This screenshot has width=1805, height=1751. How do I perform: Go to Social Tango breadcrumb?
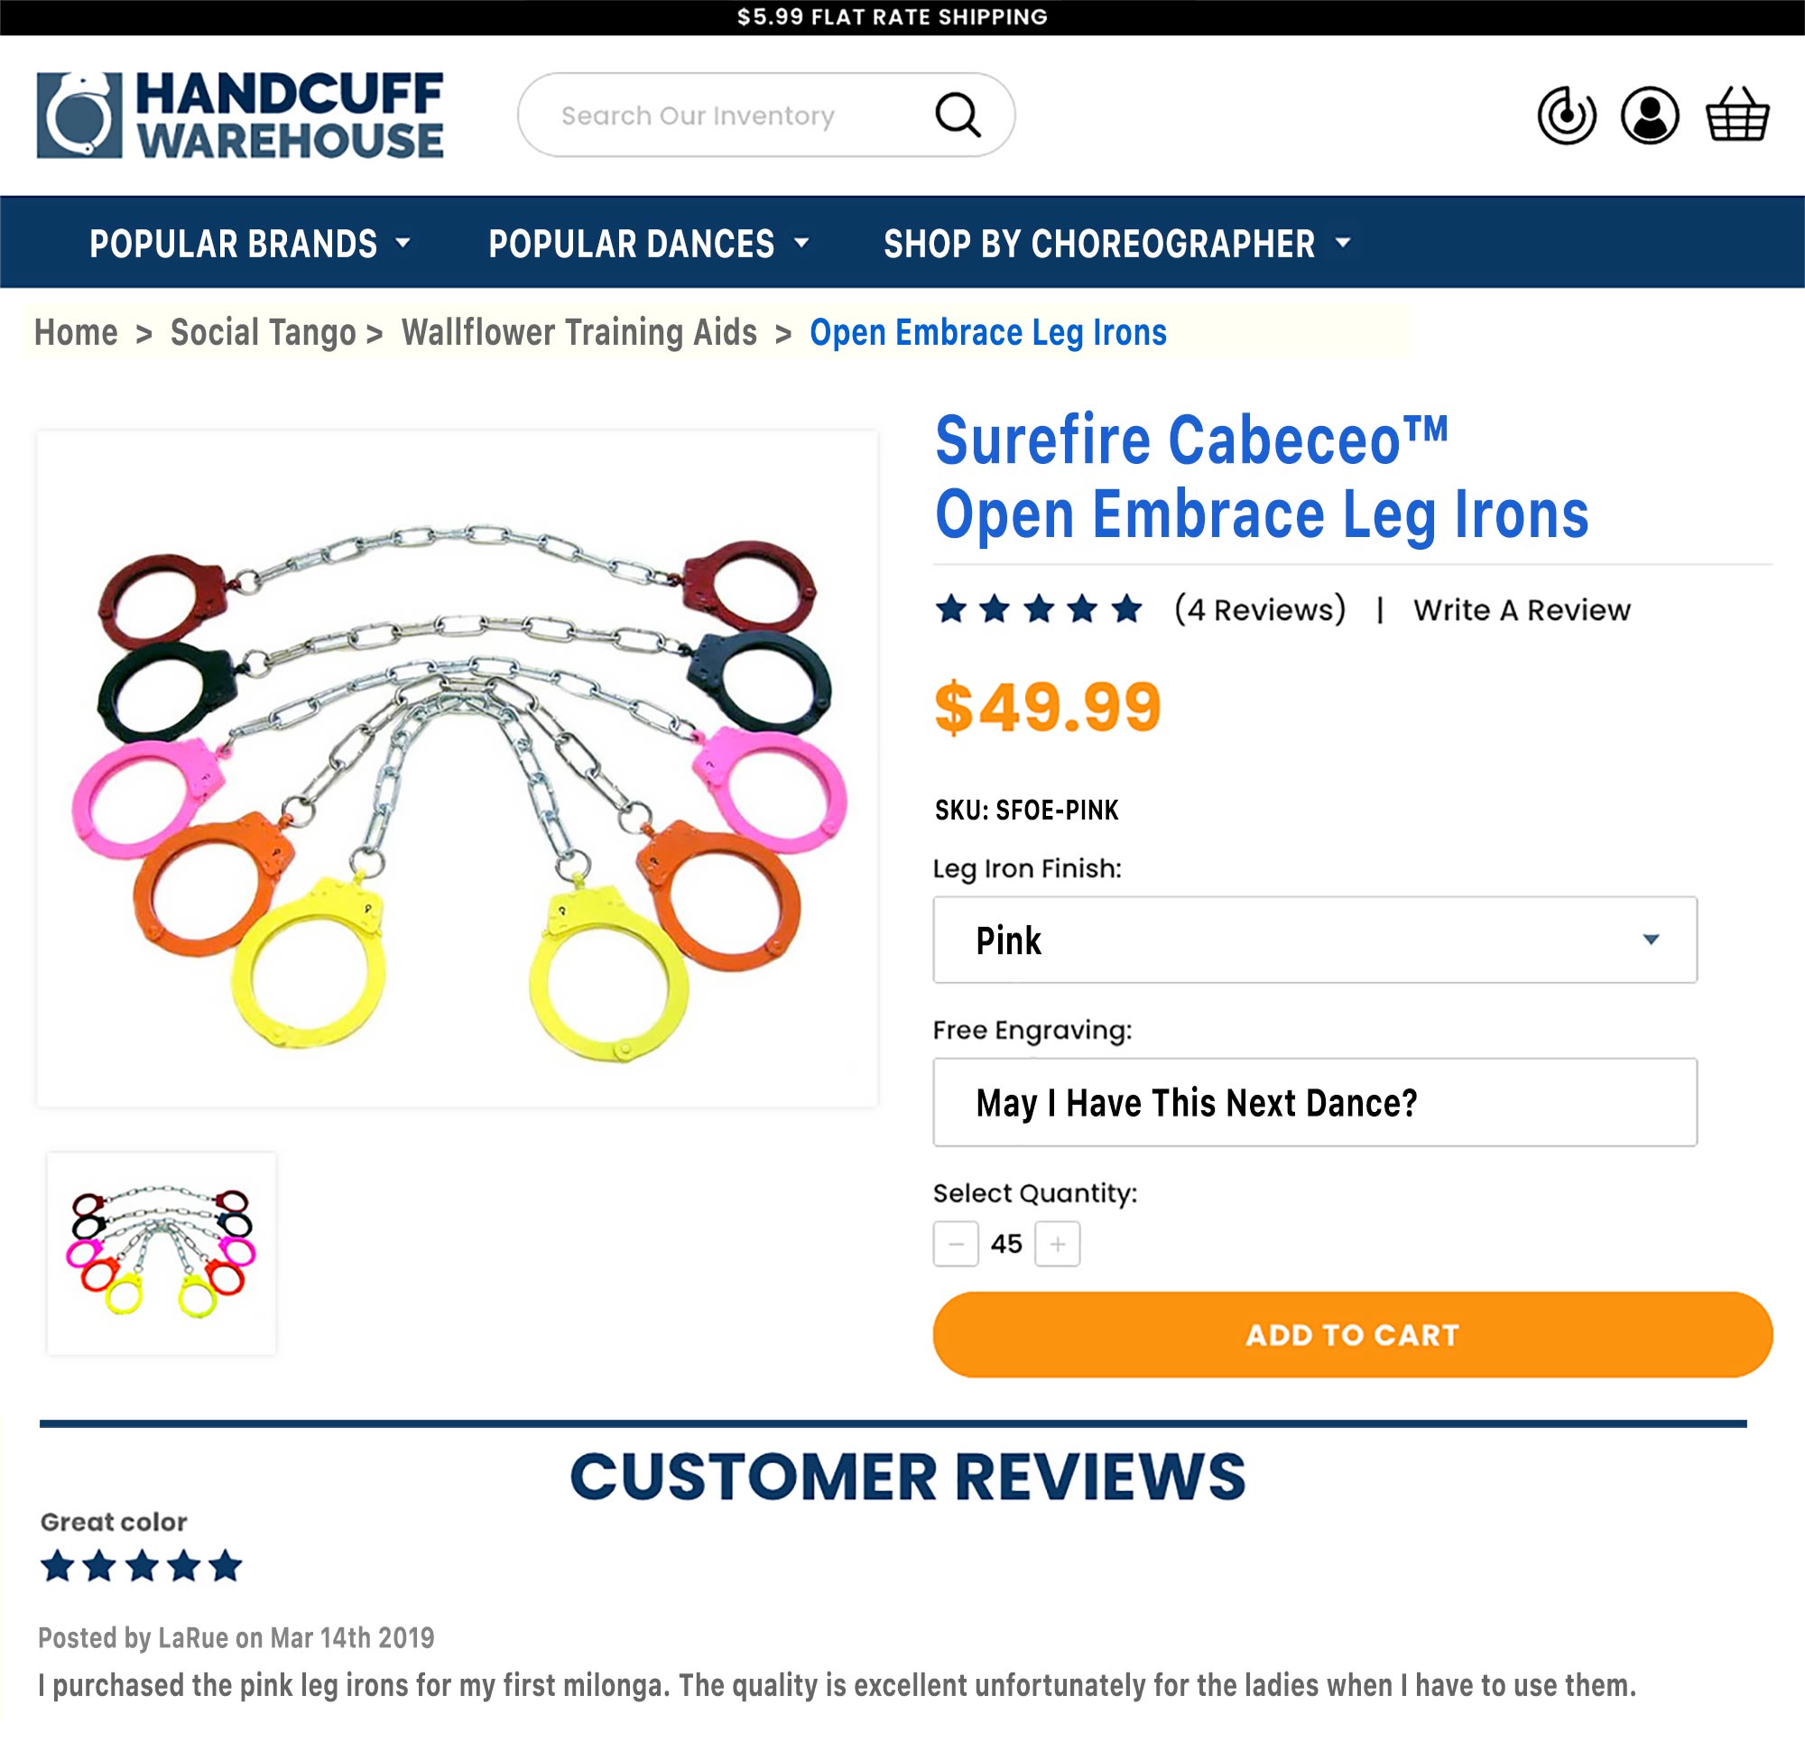(x=263, y=332)
